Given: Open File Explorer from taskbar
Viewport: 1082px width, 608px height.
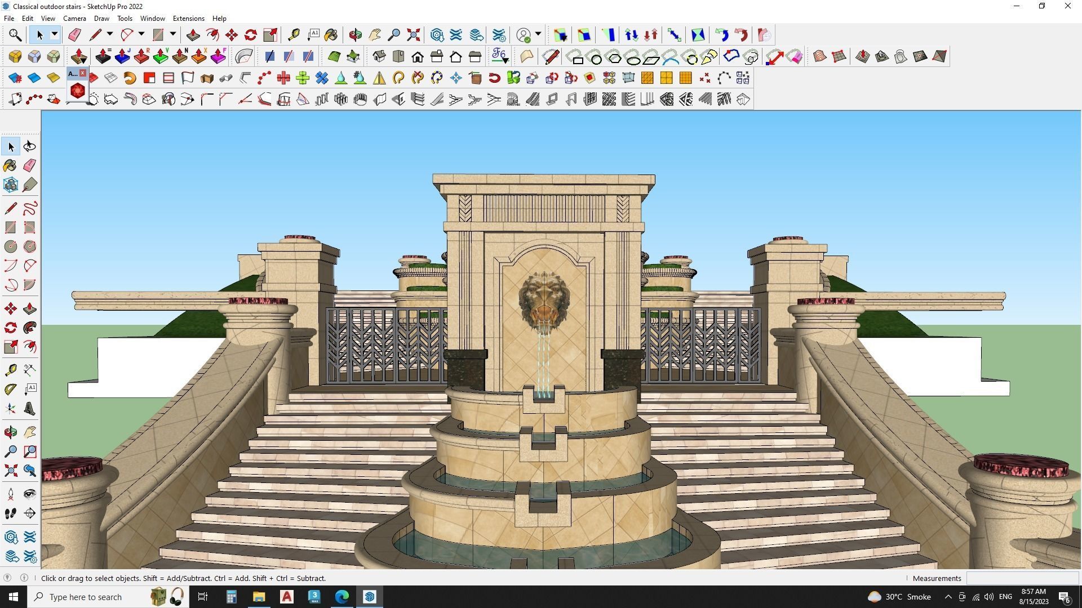Looking at the screenshot, I should pos(259,597).
